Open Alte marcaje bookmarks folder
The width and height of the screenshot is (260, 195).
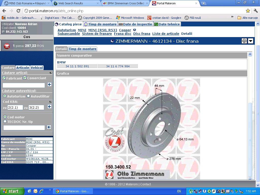pos(248,18)
